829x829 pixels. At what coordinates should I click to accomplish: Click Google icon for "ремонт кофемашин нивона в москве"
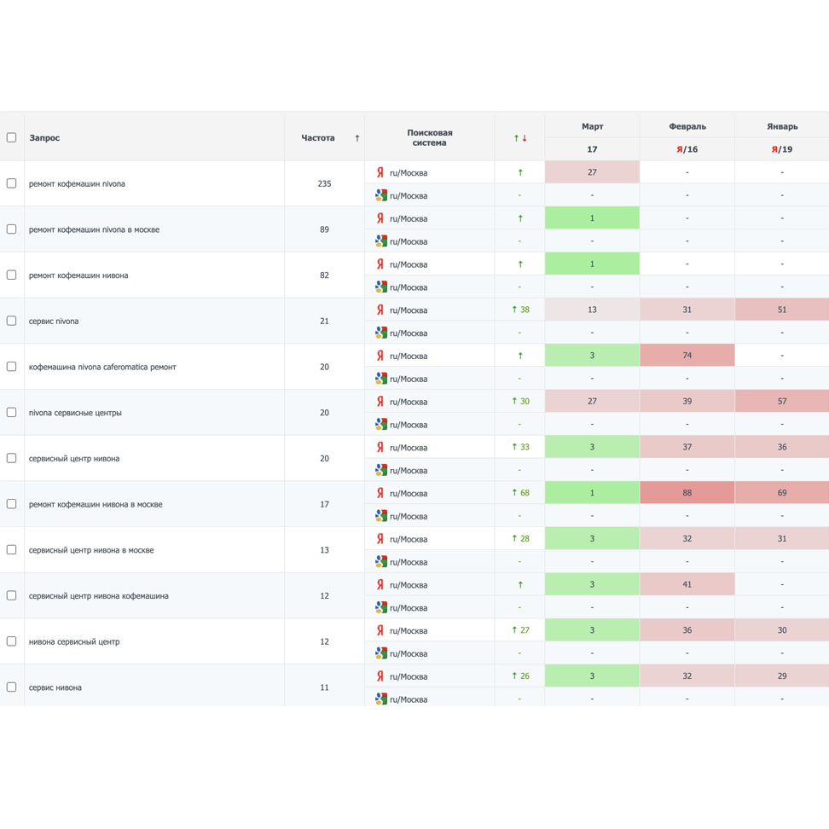click(x=380, y=516)
